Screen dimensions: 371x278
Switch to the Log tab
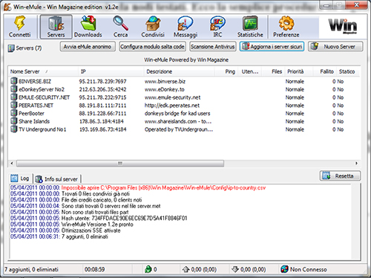[x=20, y=178]
